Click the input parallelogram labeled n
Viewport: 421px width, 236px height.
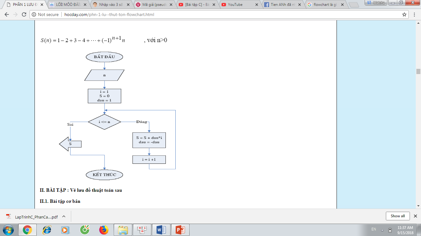(104, 75)
